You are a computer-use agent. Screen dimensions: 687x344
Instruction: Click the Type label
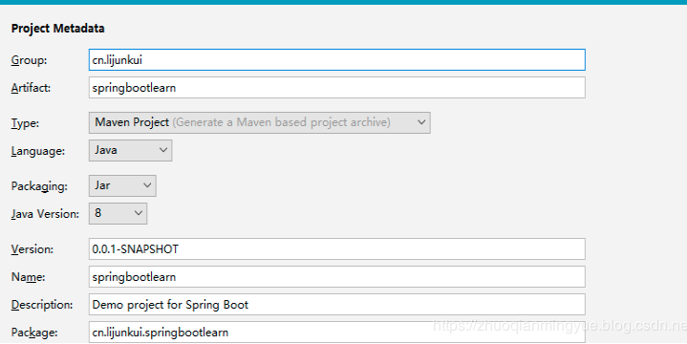tap(25, 123)
